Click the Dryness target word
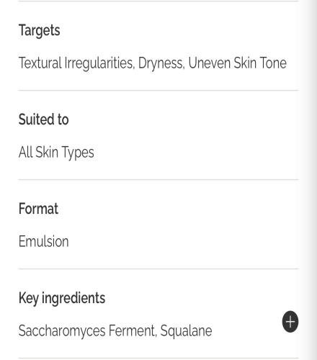 [x=161, y=63]
